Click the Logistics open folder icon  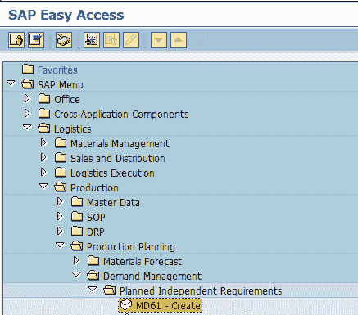44,128
